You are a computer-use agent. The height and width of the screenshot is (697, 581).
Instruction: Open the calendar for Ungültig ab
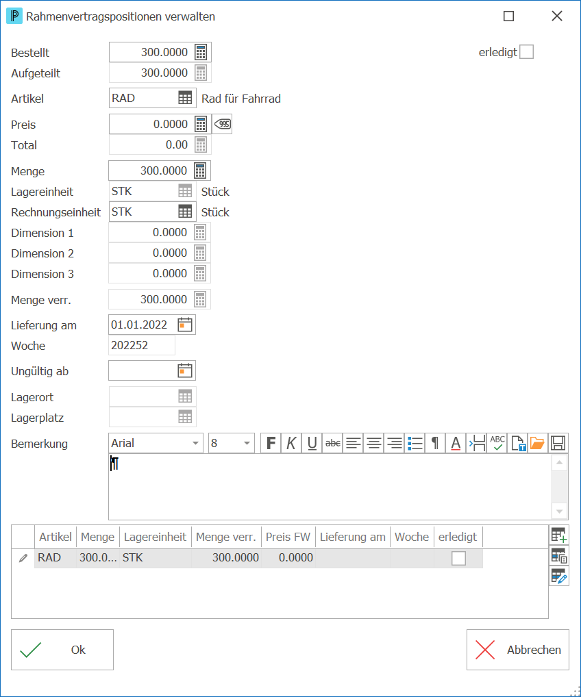click(185, 370)
